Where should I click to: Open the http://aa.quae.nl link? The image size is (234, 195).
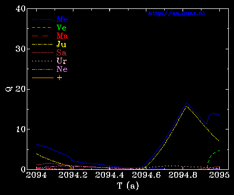click(x=176, y=14)
